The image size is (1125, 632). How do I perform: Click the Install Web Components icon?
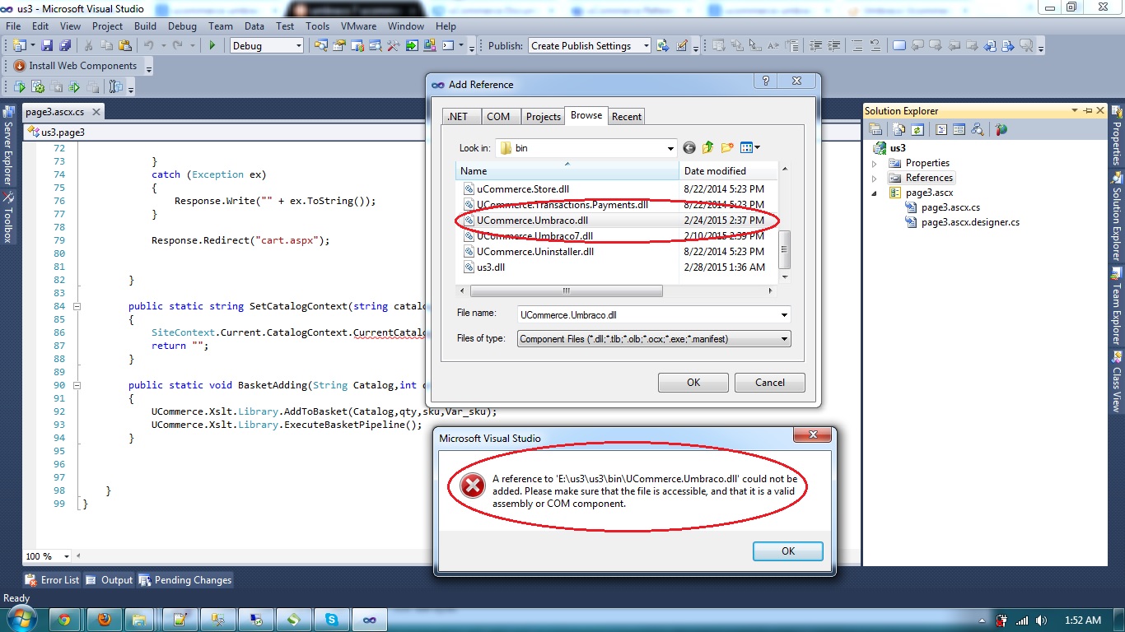coord(20,66)
